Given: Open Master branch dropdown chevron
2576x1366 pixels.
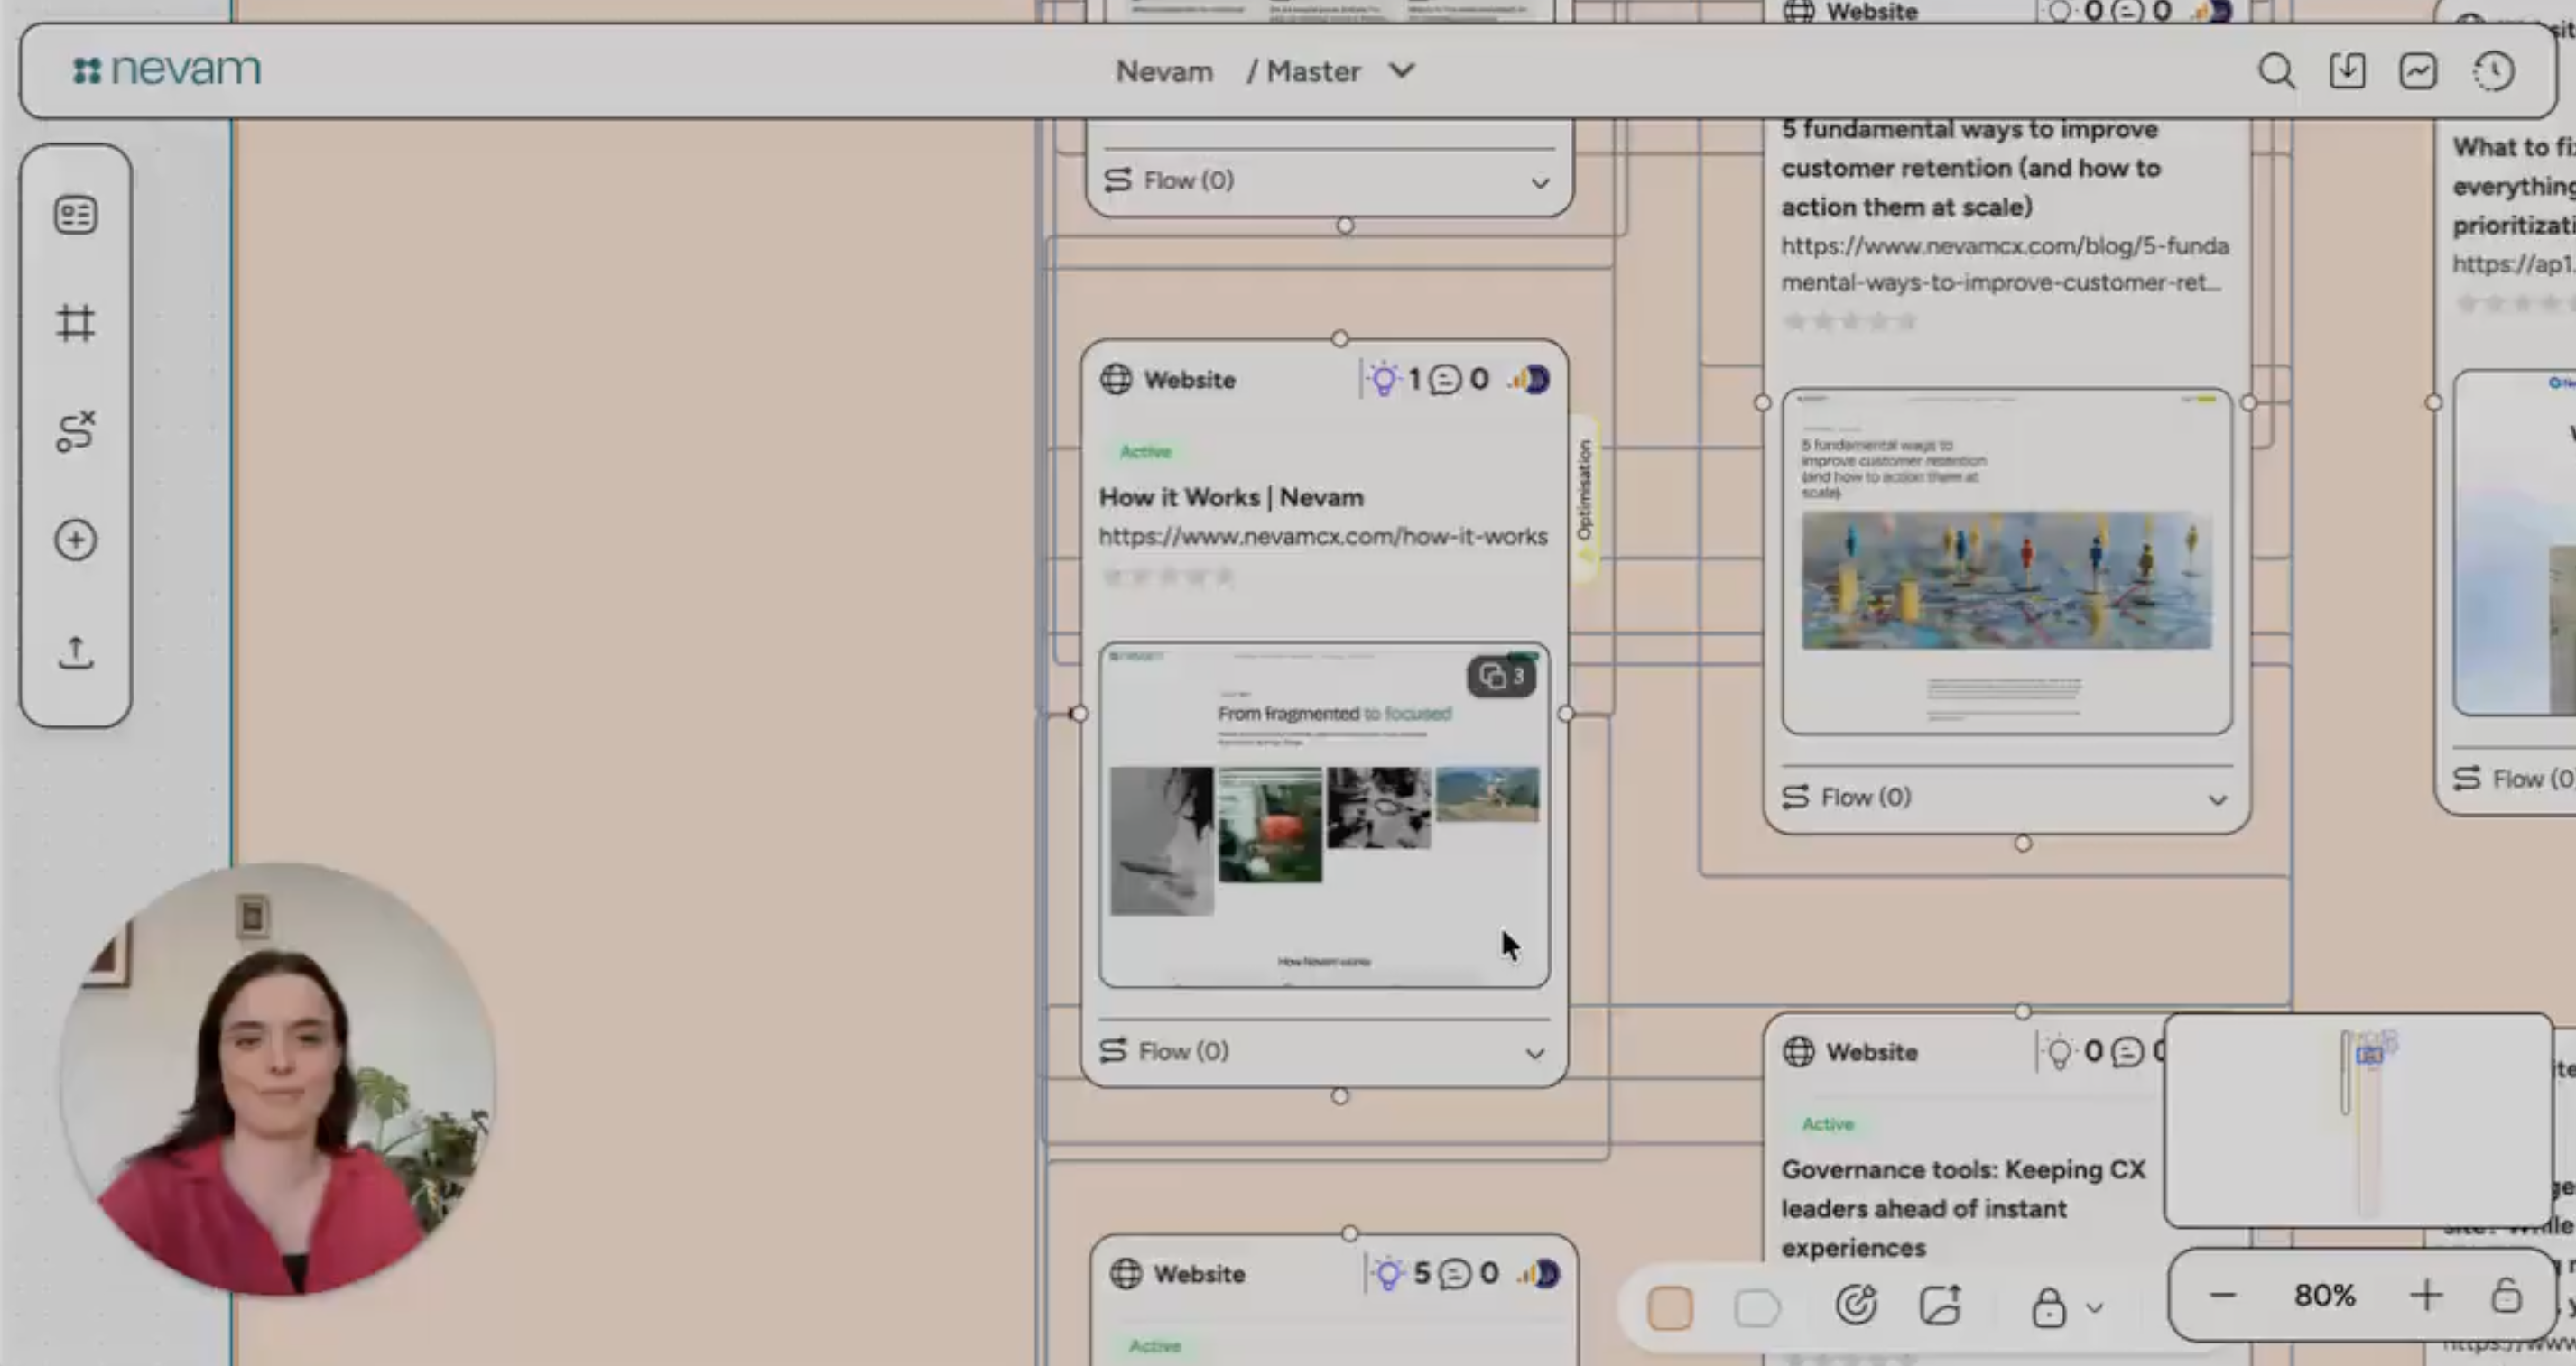Looking at the screenshot, I should pos(1402,71).
